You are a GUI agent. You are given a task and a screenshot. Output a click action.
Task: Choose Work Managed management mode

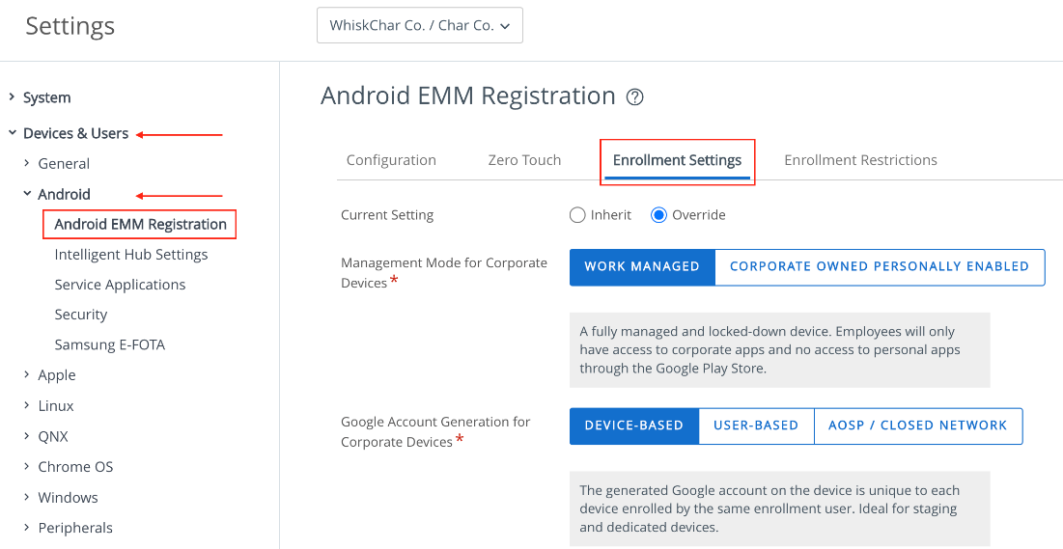pos(642,267)
